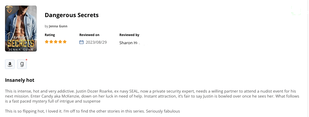
Task: Click the first rating star
Action: 47,42
